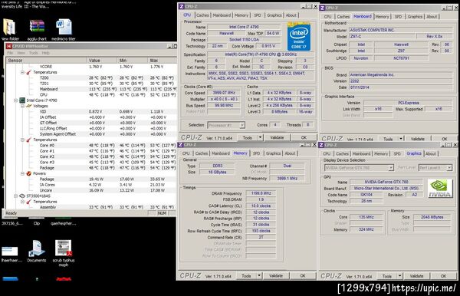
Task: Open the HWMonitor View menu
Action: 21,53
